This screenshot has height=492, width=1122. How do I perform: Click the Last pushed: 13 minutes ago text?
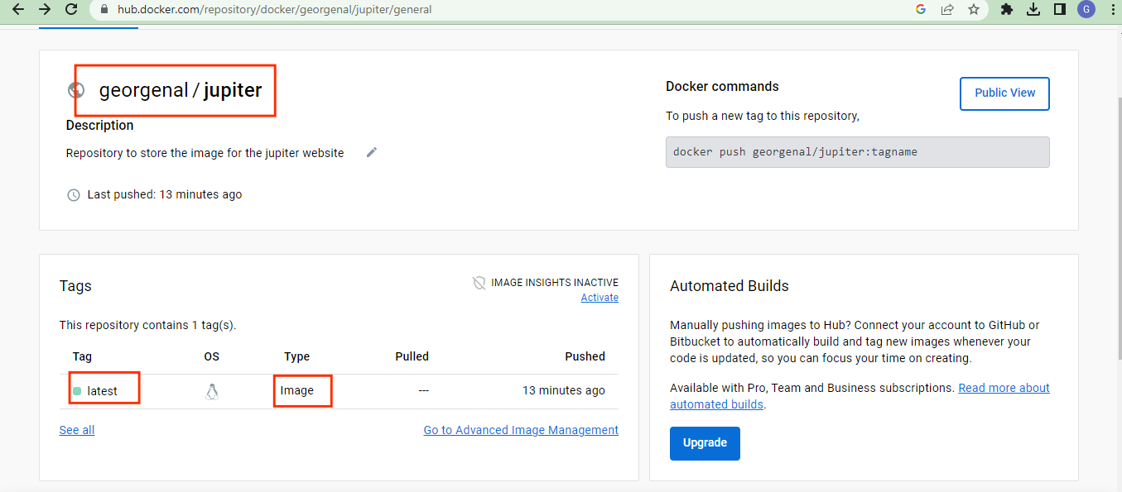coord(165,194)
